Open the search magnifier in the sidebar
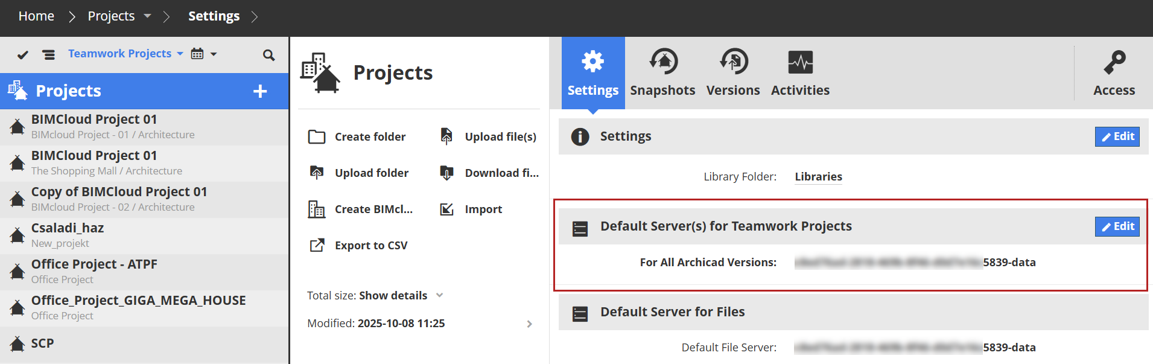Screen dimensions: 1153x364 [x=268, y=55]
